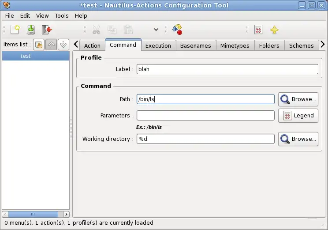Image resolution: width=328 pixels, height=230 pixels.
Task: Maximize the Nautilus-Actions window
Action: click(312, 5)
